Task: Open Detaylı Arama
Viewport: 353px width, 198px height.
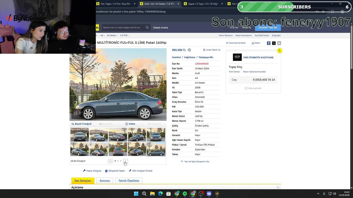Action: click(161, 28)
